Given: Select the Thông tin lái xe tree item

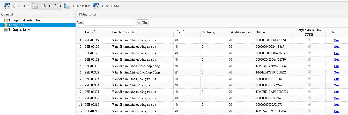Looking at the screenshot, I should (19, 30).
